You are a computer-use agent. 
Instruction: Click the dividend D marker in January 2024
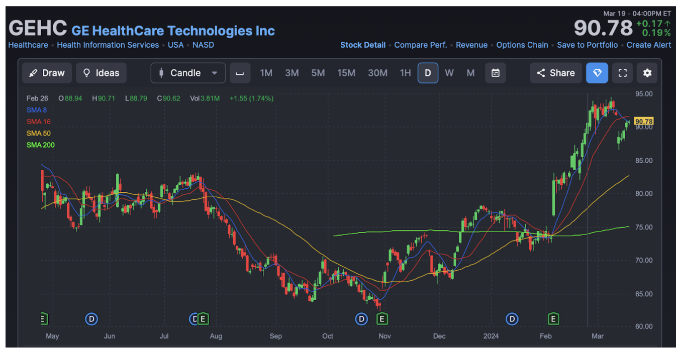[x=512, y=318]
